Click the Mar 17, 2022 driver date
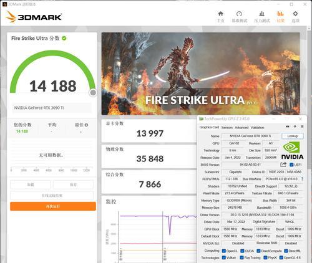This screenshot has width=312, height=263. pyautogui.click(x=236, y=222)
